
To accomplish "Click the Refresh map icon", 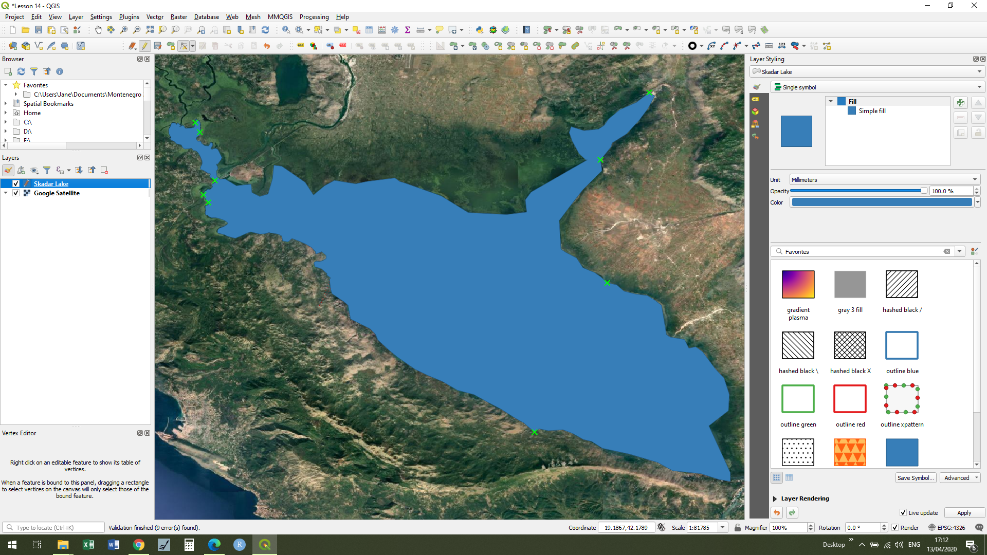I will tap(265, 30).
